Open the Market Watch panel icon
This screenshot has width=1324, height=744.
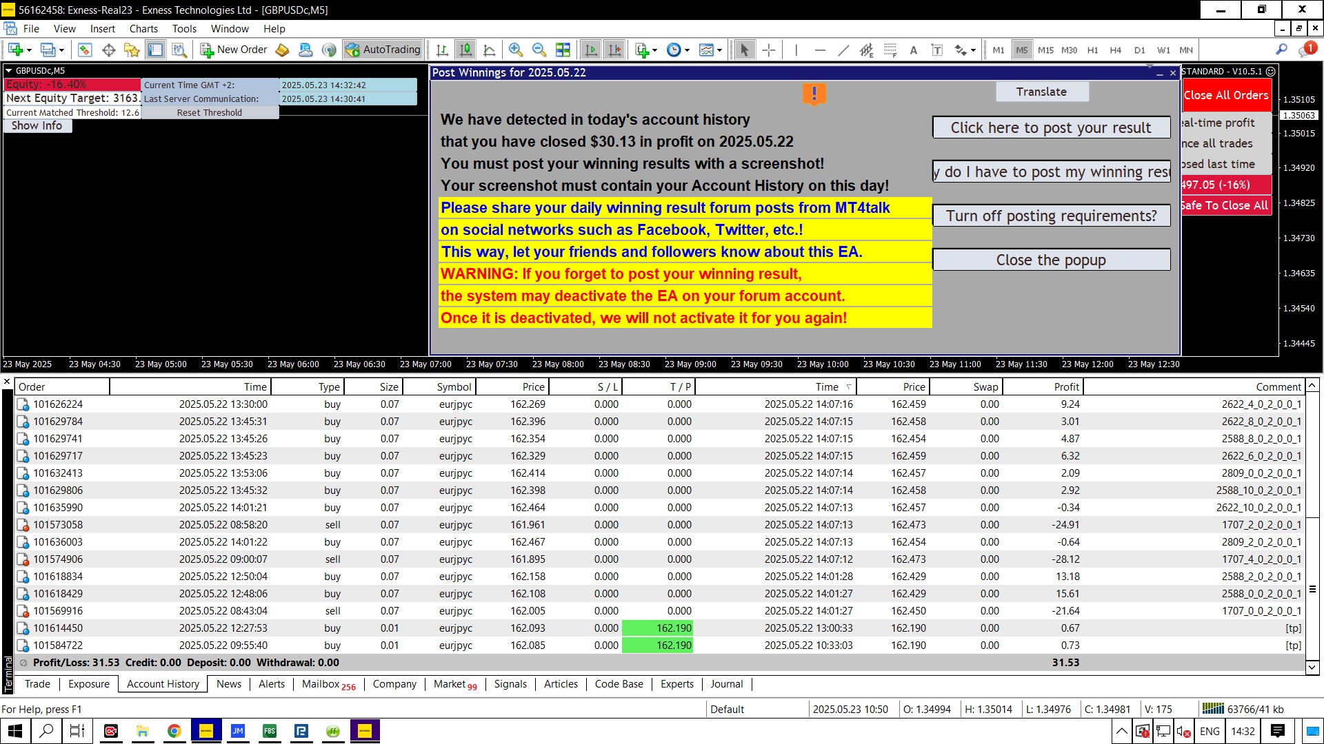coord(85,50)
